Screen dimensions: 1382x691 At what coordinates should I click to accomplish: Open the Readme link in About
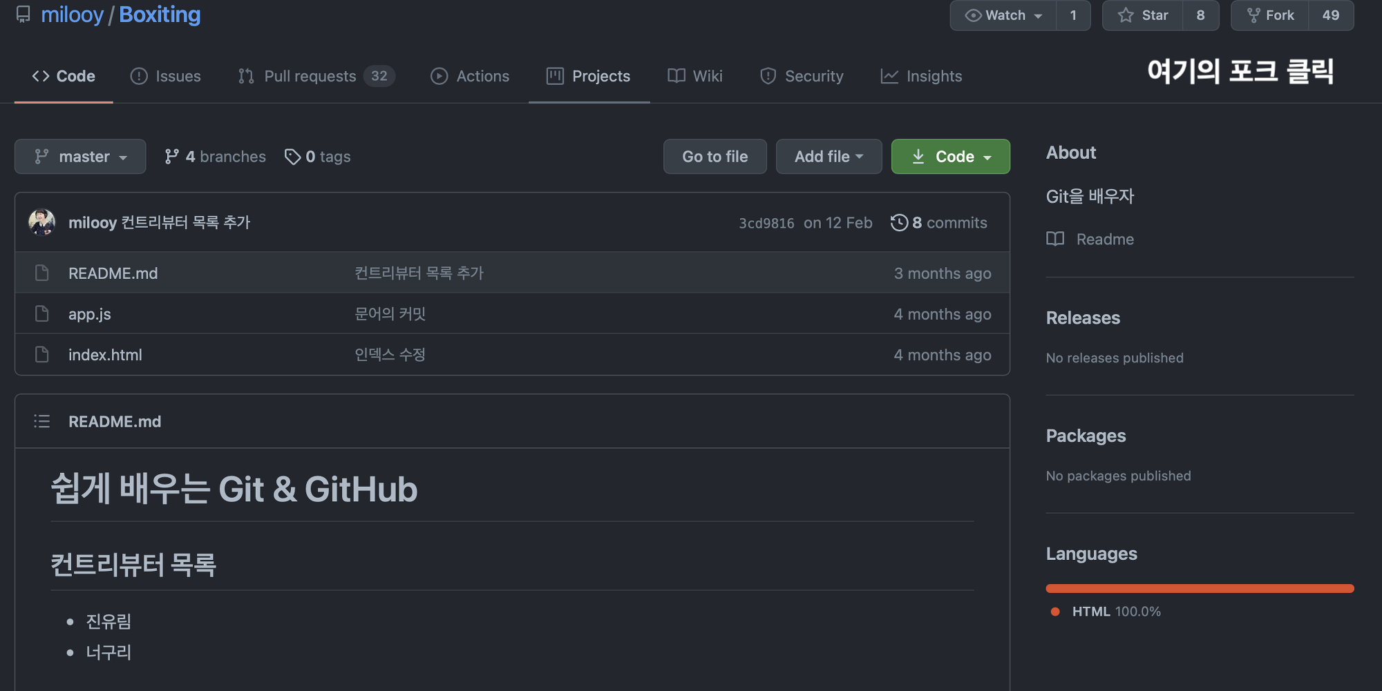pos(1105,239)
